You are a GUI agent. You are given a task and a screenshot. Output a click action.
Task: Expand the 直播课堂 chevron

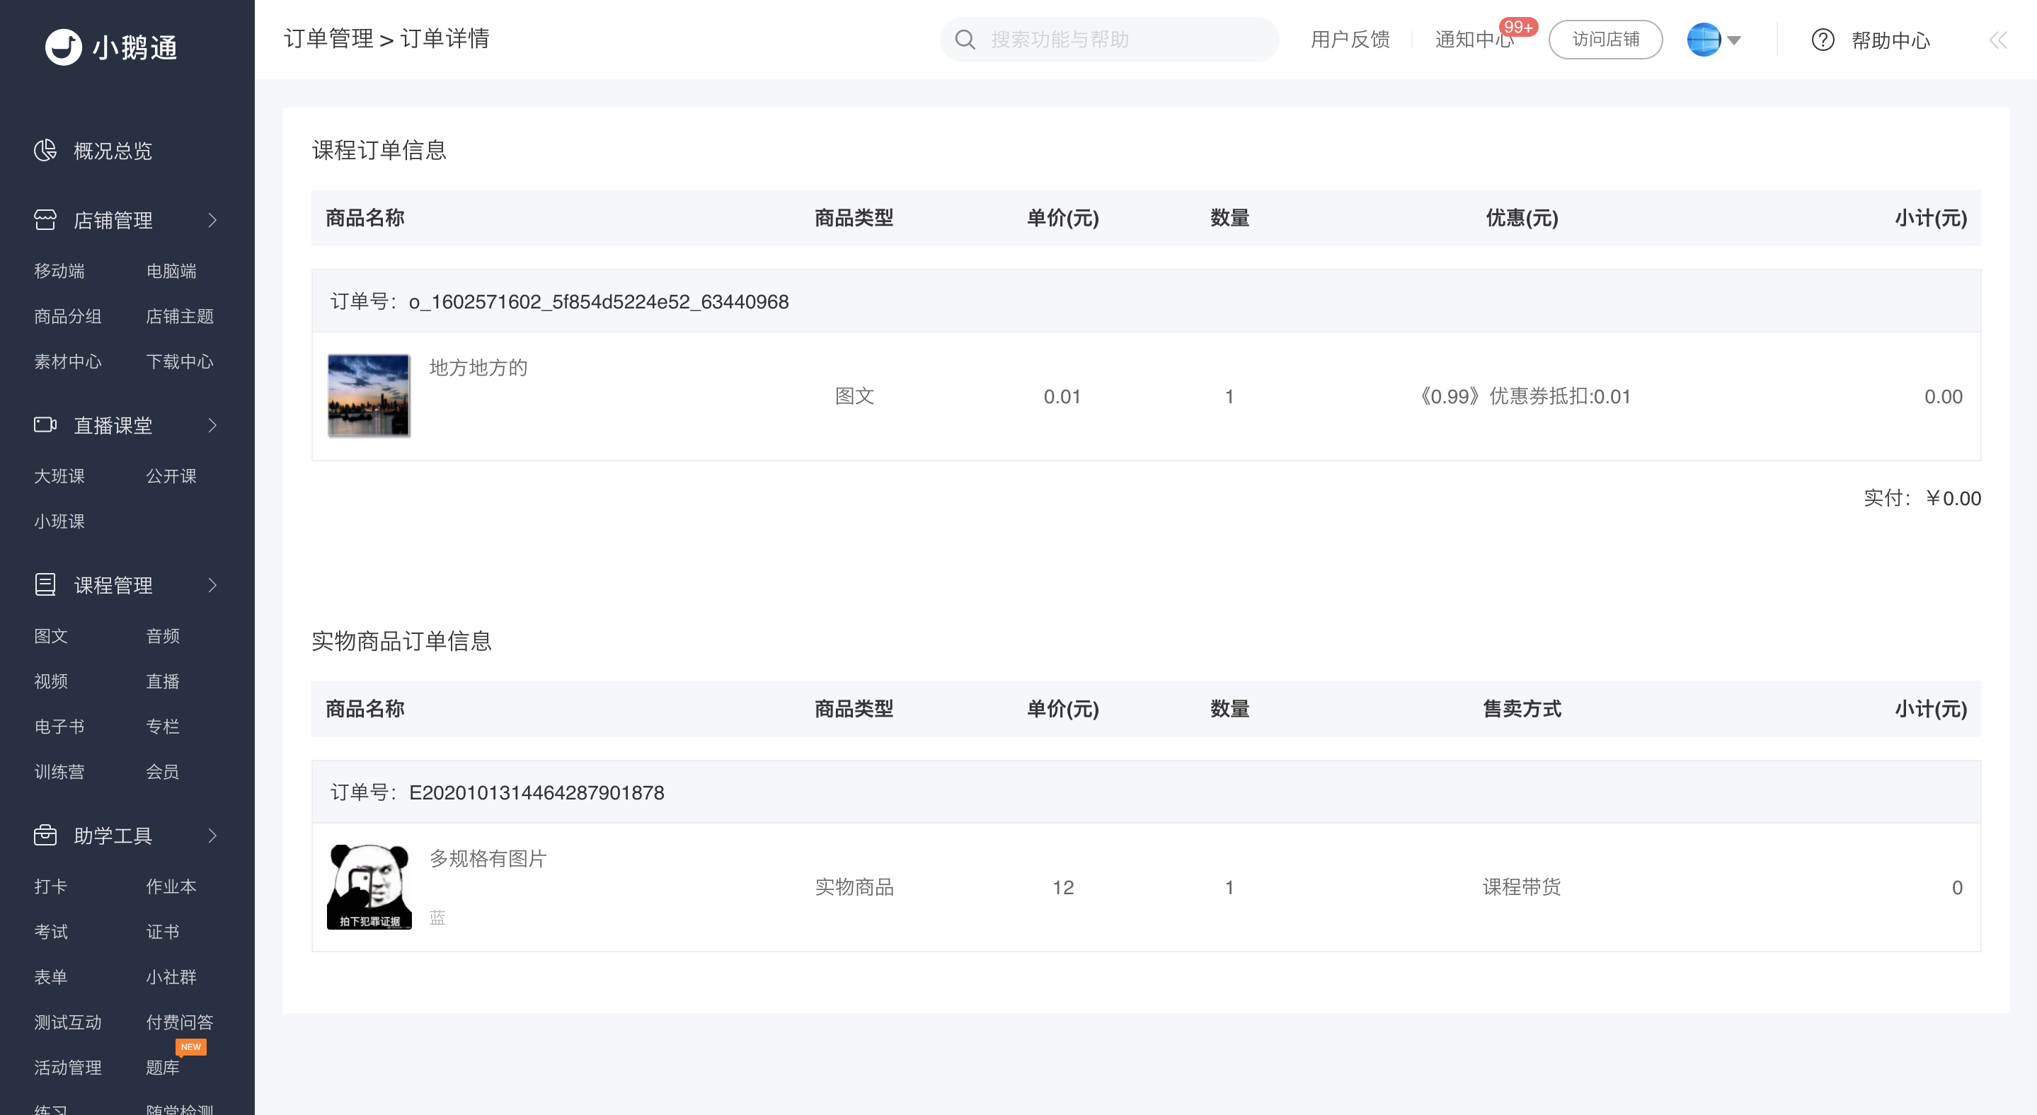pos(212,425)
